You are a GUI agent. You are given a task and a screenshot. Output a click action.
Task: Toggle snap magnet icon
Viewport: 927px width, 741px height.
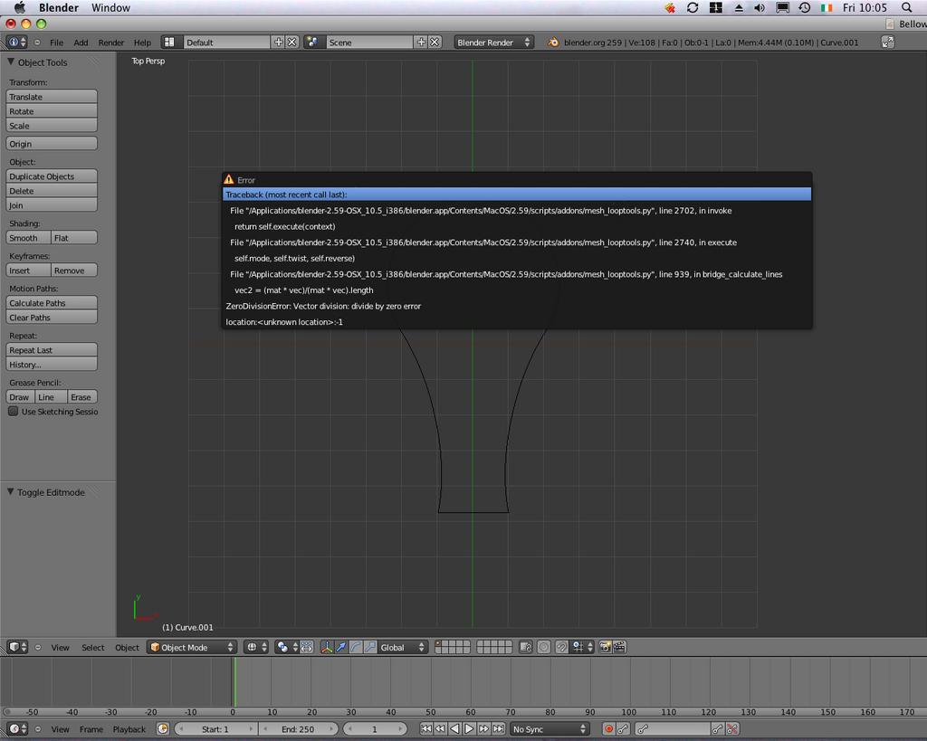click(x=561, y=647)
